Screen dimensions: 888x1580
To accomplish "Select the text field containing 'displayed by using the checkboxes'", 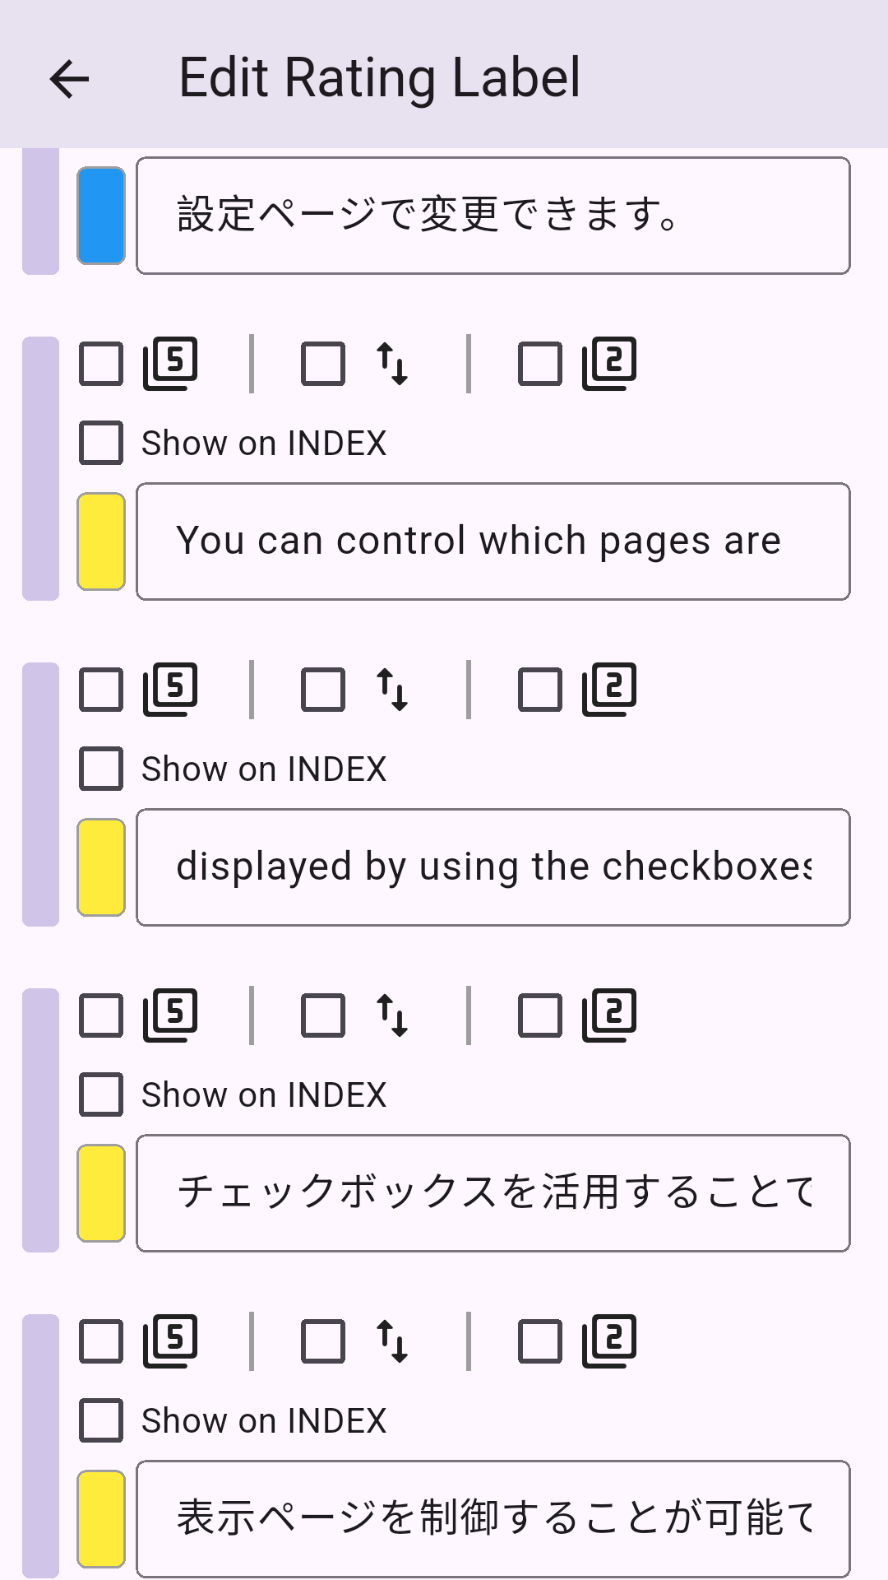I will pyautogui.click(x=493, y=866).
